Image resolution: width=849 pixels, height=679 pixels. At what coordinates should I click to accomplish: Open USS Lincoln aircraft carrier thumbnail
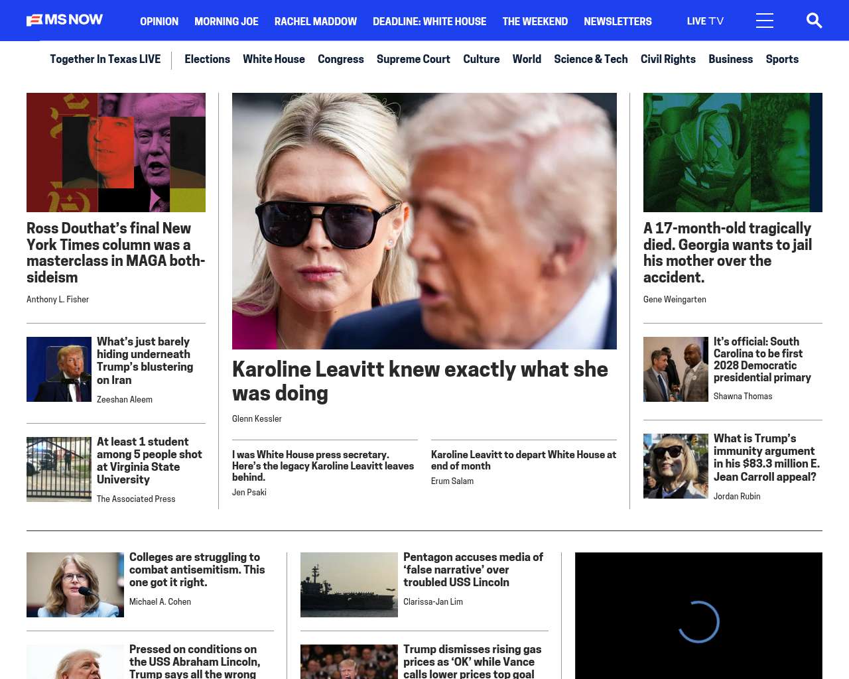[349, 585]
